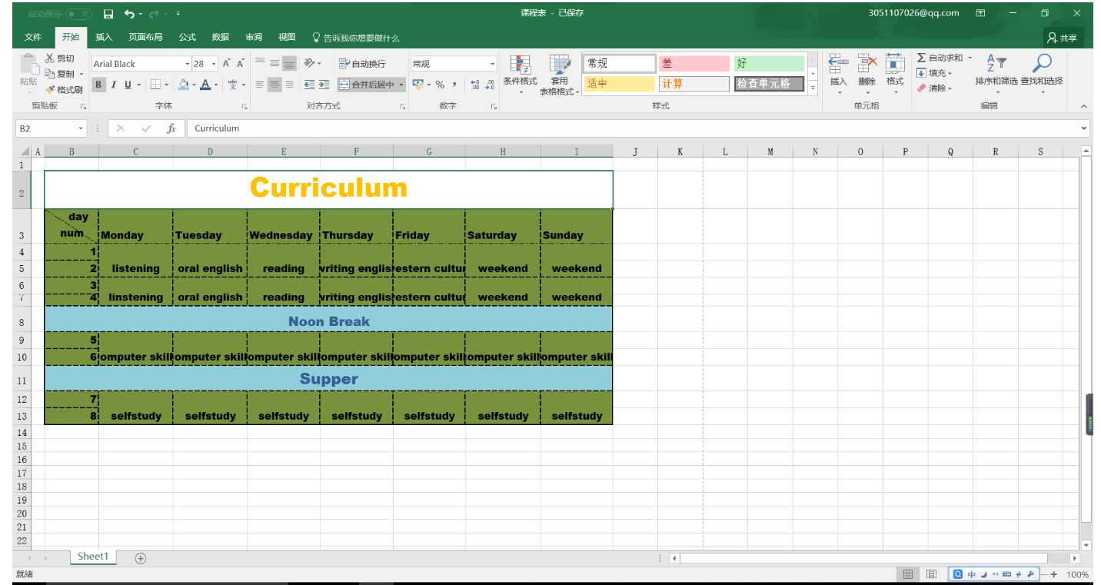This screenshot has height=585, width=1101.
Task: Click the Name Box showing B2
Action: click(51, 128)
